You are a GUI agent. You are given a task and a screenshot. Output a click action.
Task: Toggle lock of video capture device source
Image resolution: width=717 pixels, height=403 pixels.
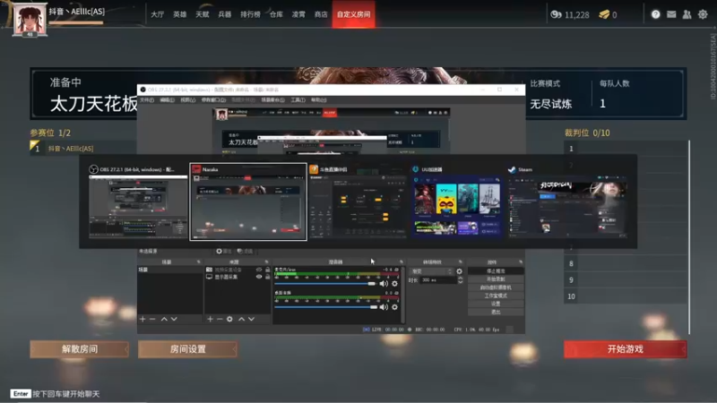267,270
